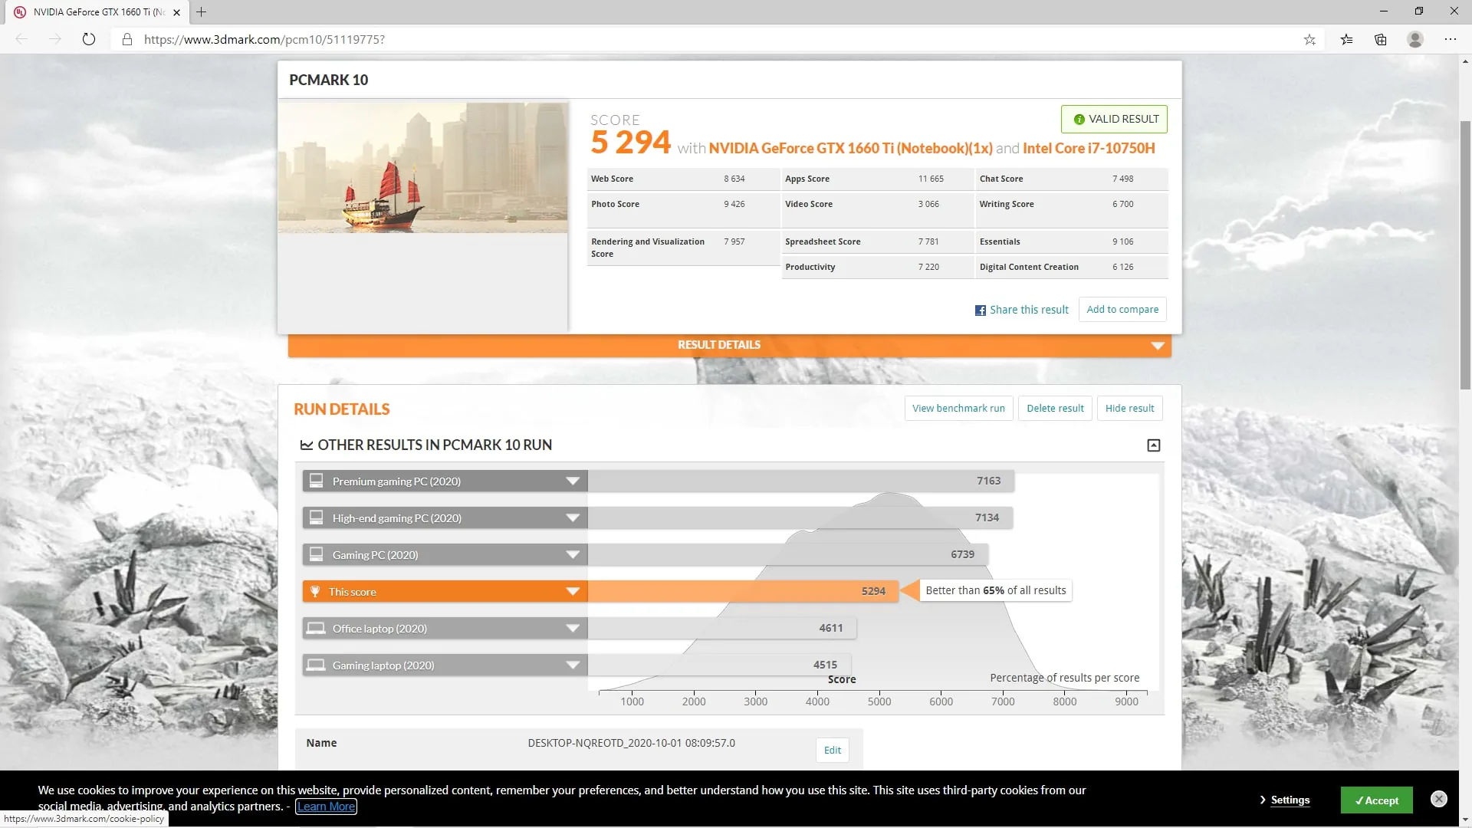
Task: Click the PCMark 10 junk boat thumbnail
Action: tap(422, 168)
